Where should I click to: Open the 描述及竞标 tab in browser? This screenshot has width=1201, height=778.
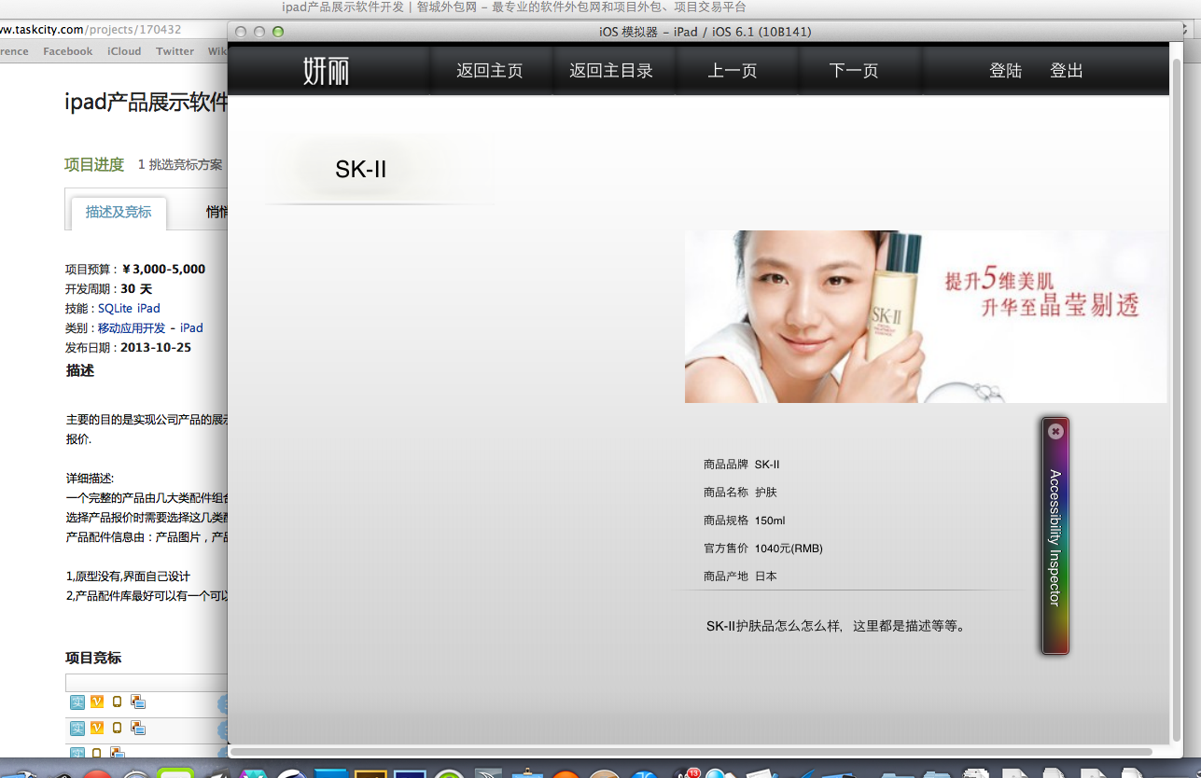[x=119, y=213]
